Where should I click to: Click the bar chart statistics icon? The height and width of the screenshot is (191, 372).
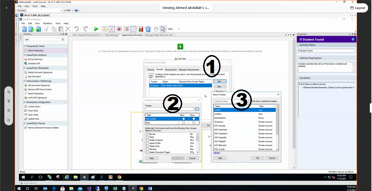tap(140, 29)
